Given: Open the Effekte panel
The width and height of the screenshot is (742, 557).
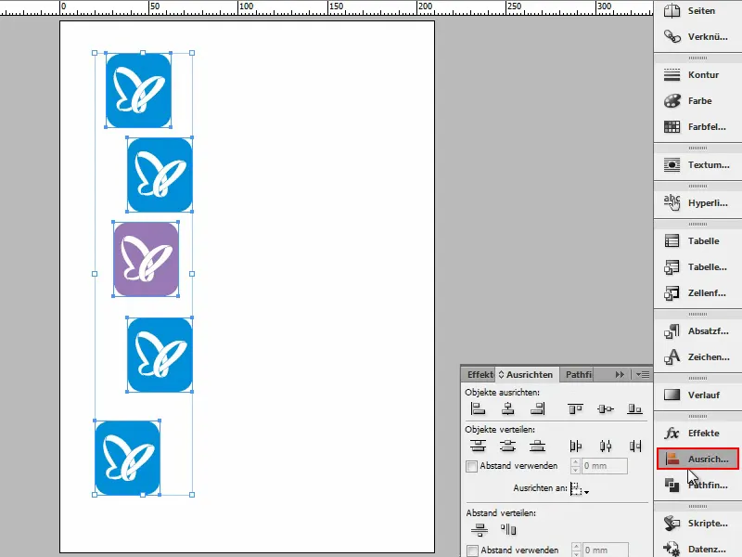Looking at the screenshot, I should click(697, 433).
